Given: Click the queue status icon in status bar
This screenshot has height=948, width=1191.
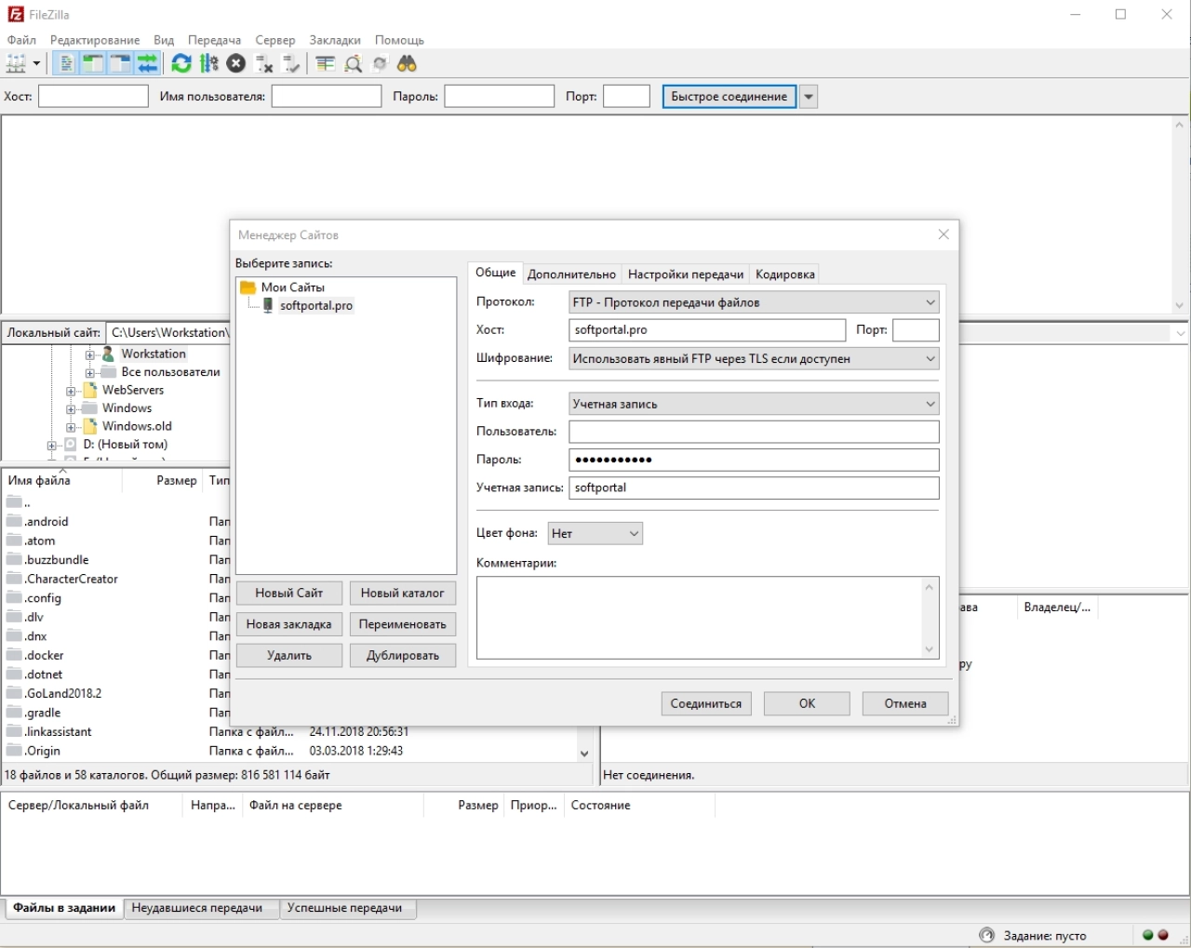Looking at the screenshot, I should point(987,935).
